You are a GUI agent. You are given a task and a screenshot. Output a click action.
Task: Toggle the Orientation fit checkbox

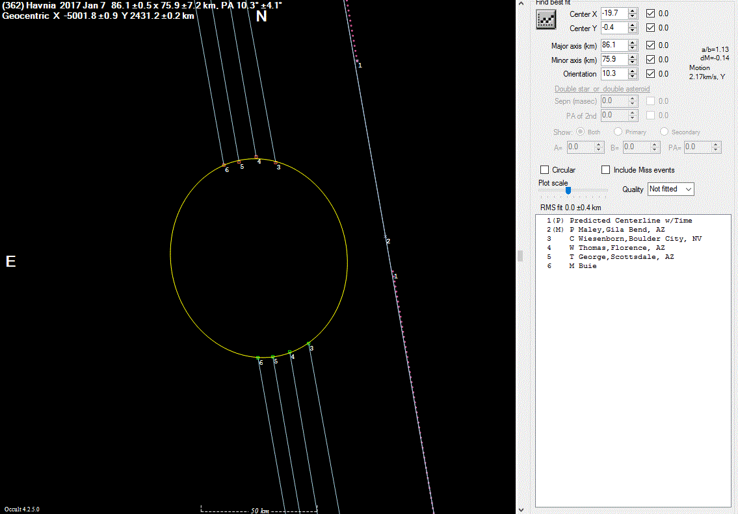(650, 74)
